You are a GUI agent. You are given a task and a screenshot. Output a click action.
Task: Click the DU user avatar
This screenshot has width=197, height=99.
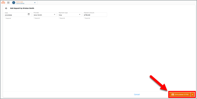coord(14,3)
